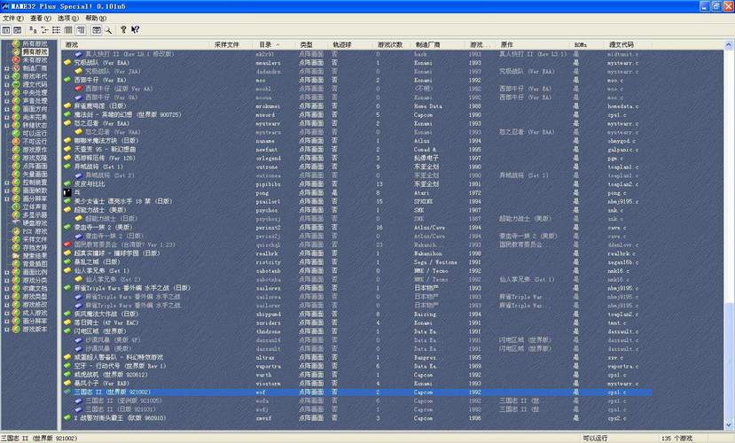Click the red icon of 西部牛仔 盗版 row
Image resolution: width=735 pixels, height=443 pixels.
pos(79,89)
